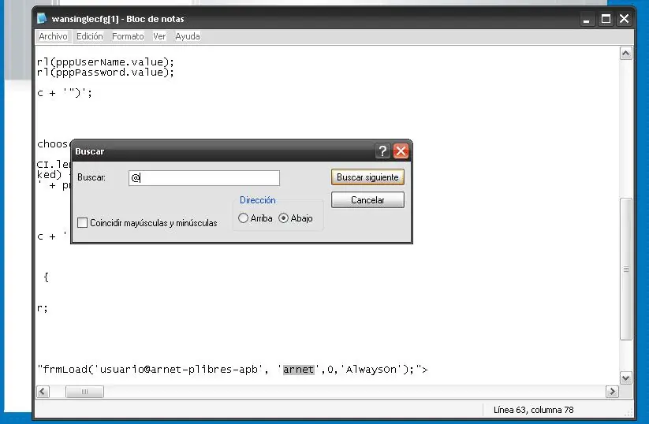Click the vertical scrollbar up arrow
Viewport: 649px width, 424px height.
pyautogui.click(x=626, y=54)
